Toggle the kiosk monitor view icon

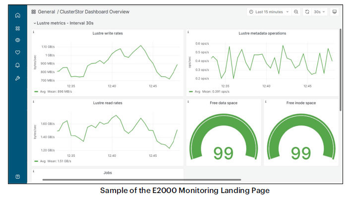coord(334,12)
